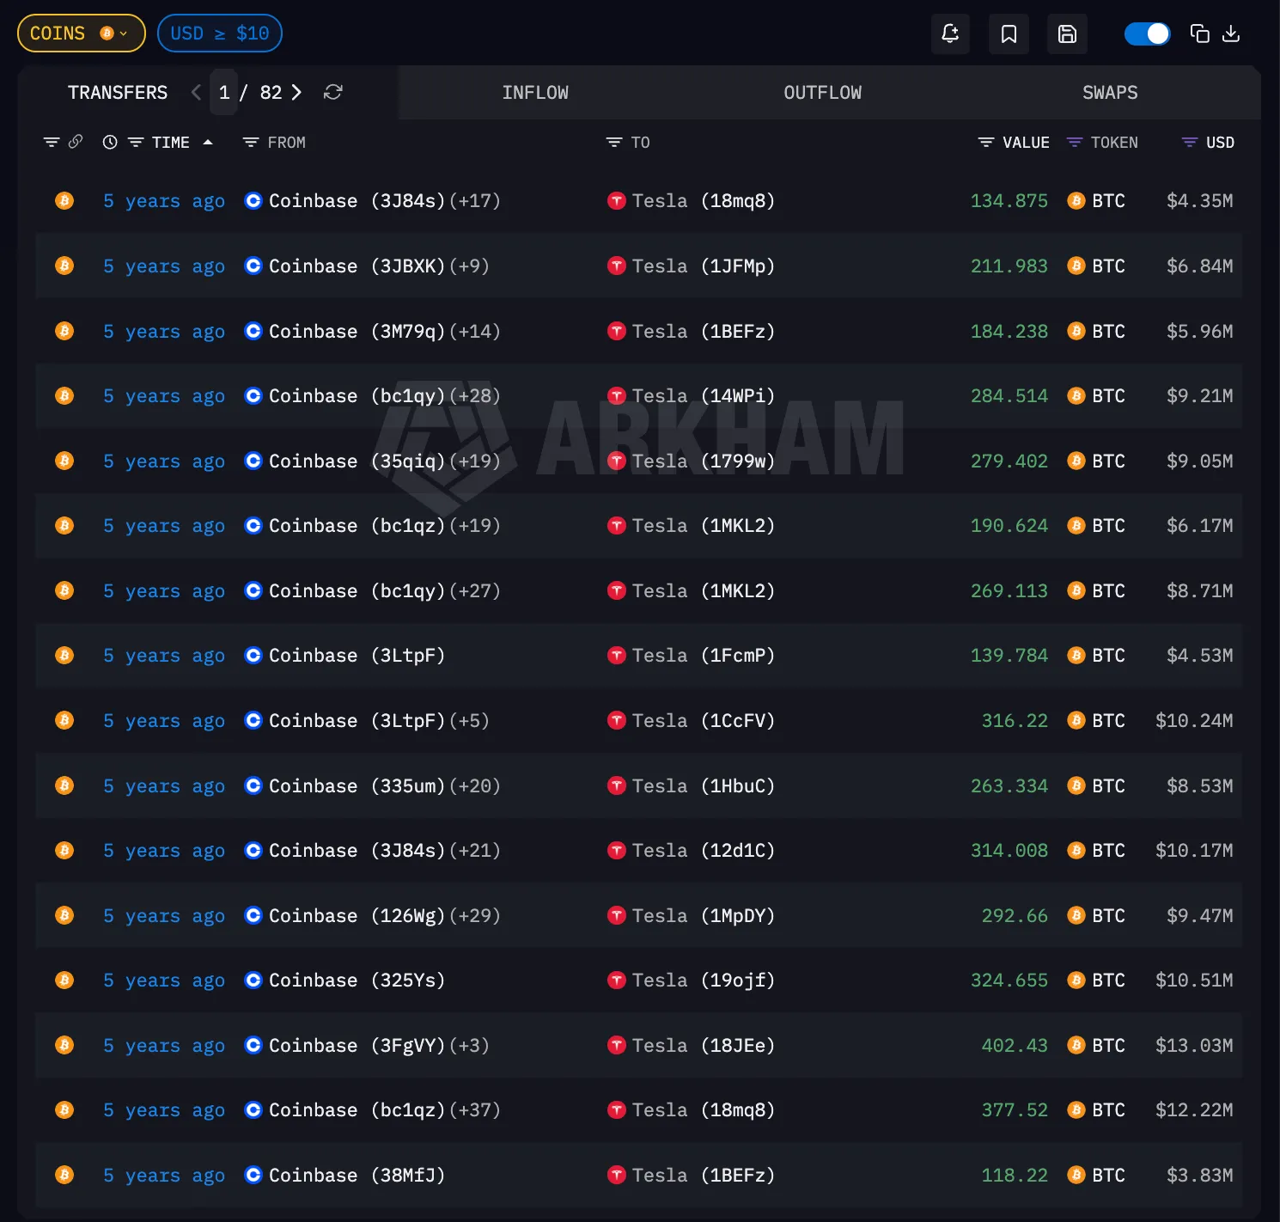Click Tesla logo in the 324.655 BTC row
1280x1222 pixels.
[617, 981]
